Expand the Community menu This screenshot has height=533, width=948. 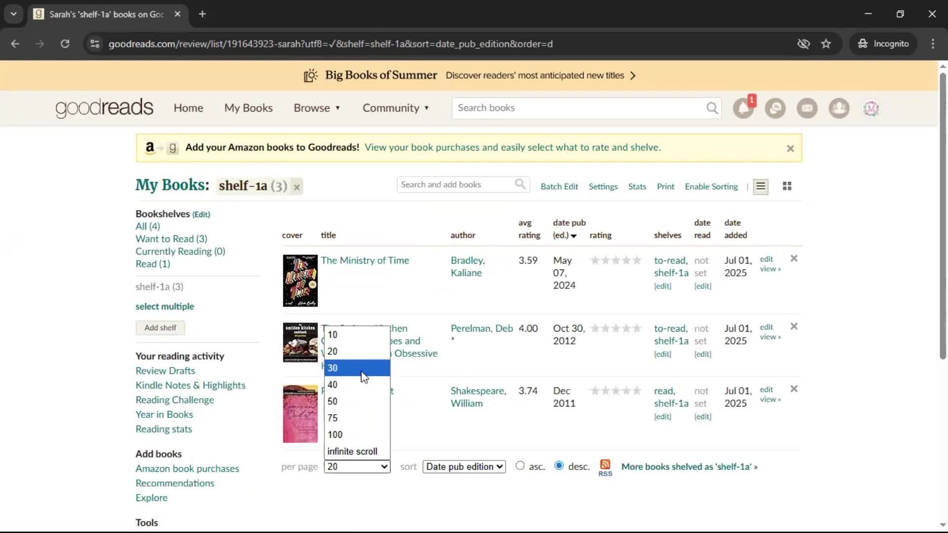396,108
